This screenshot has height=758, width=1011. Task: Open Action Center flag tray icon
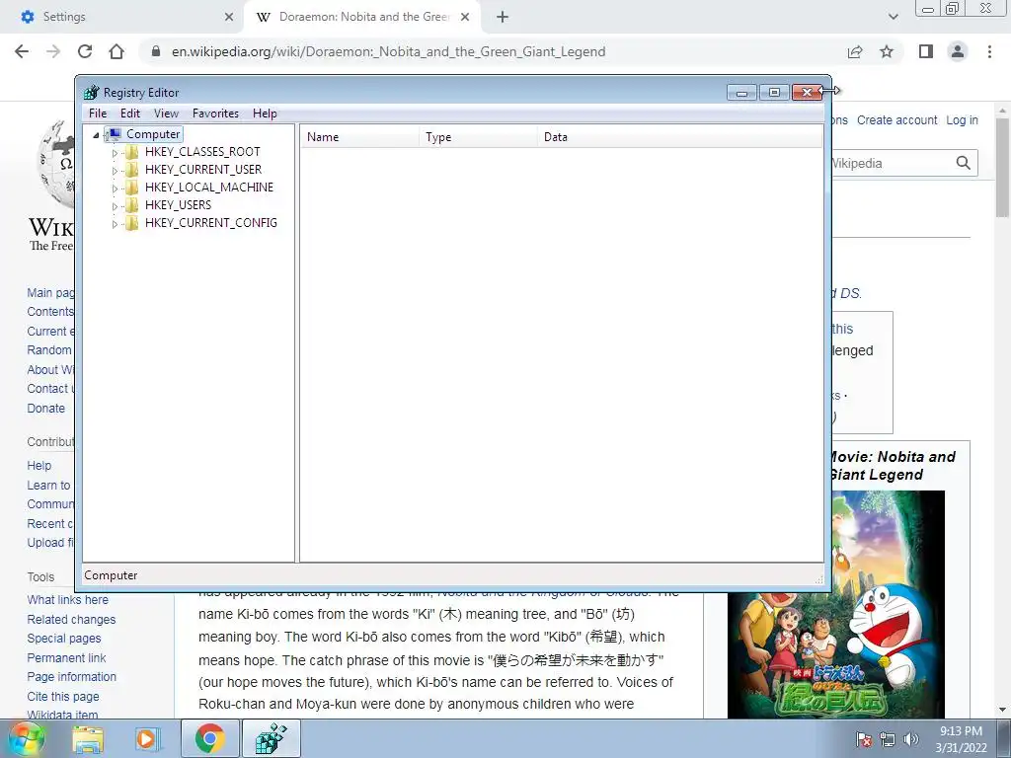[x=864, y=739]
